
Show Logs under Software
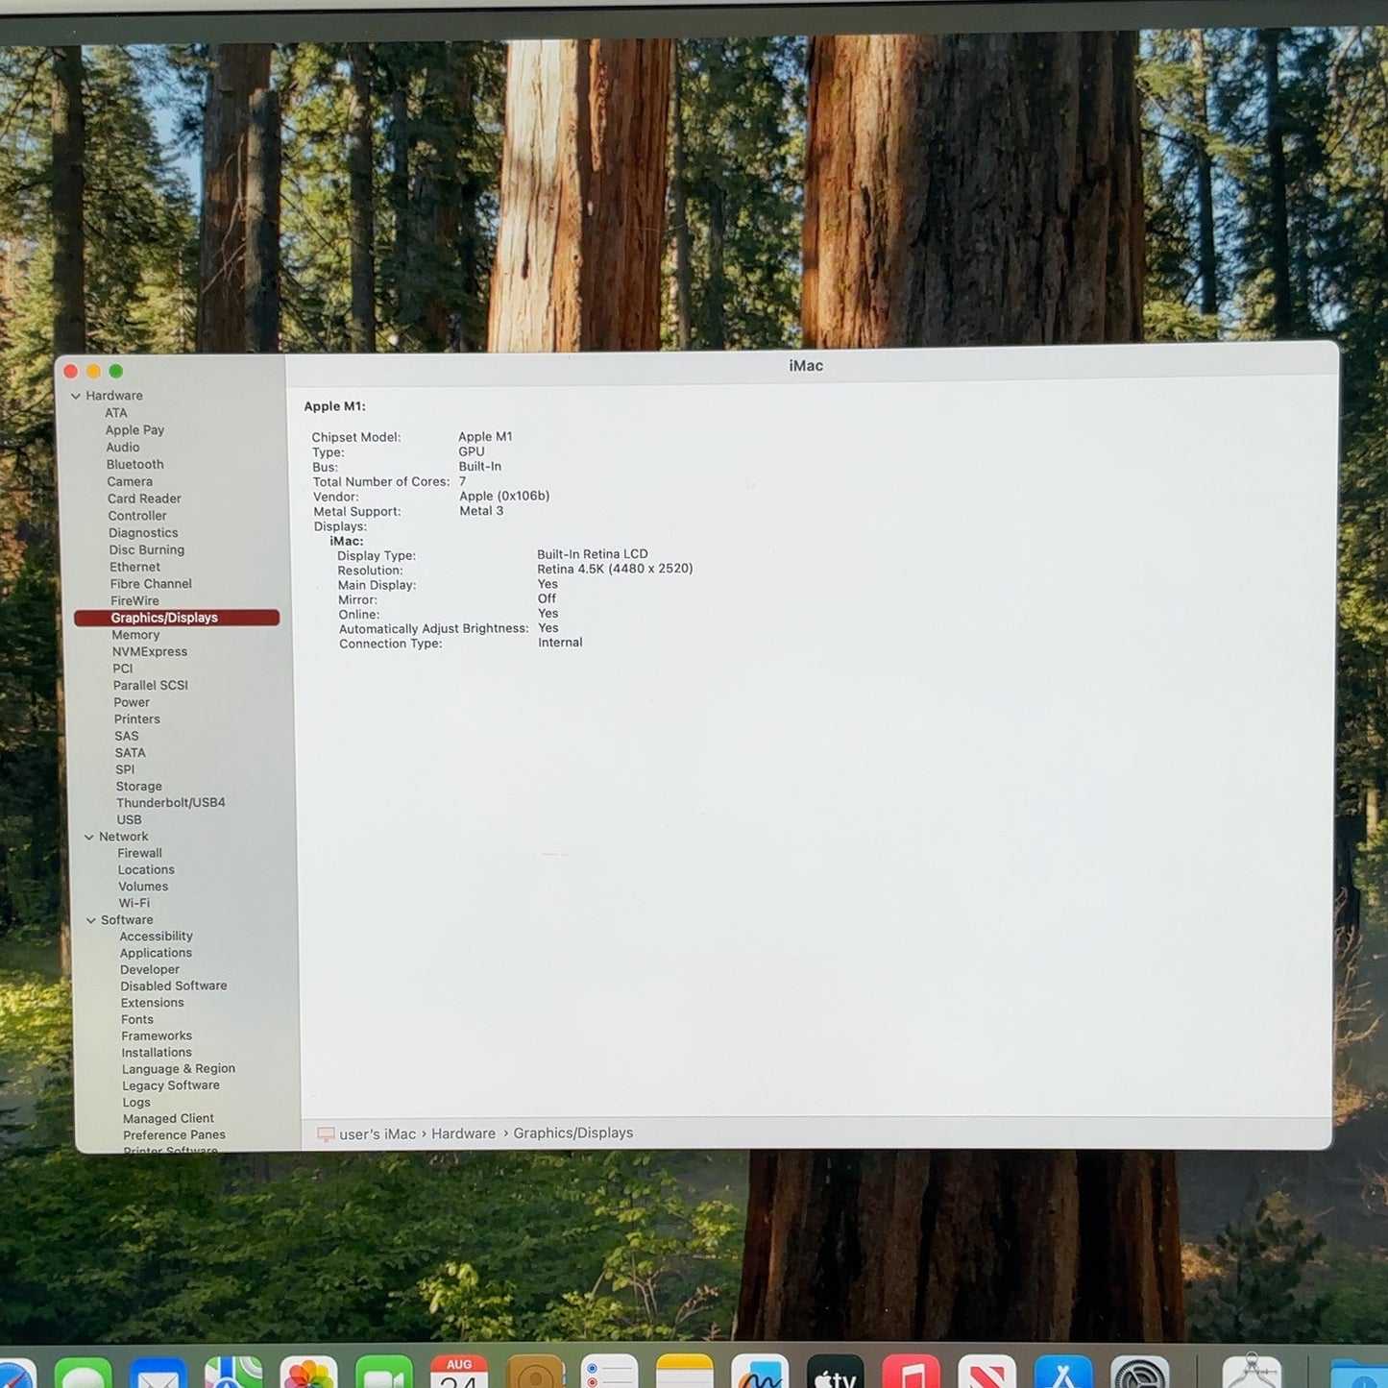[136, 1103]
